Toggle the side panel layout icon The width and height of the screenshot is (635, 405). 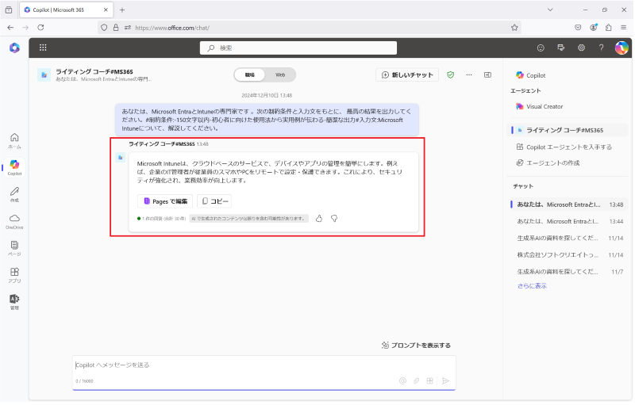[x=487, y=75]
